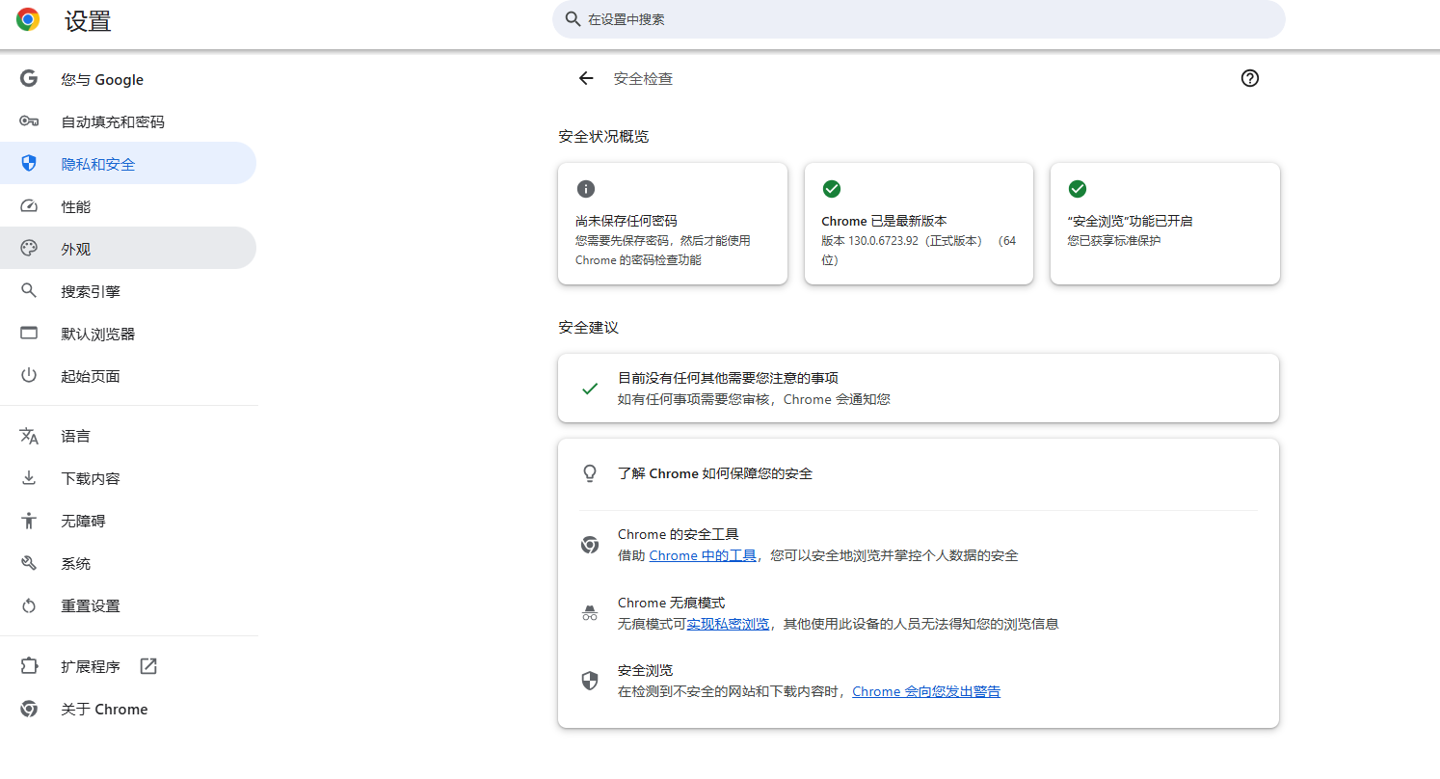
Task: Click the 了解 Chrome 如何保障您的安全 text
Action: coord(715,473)
